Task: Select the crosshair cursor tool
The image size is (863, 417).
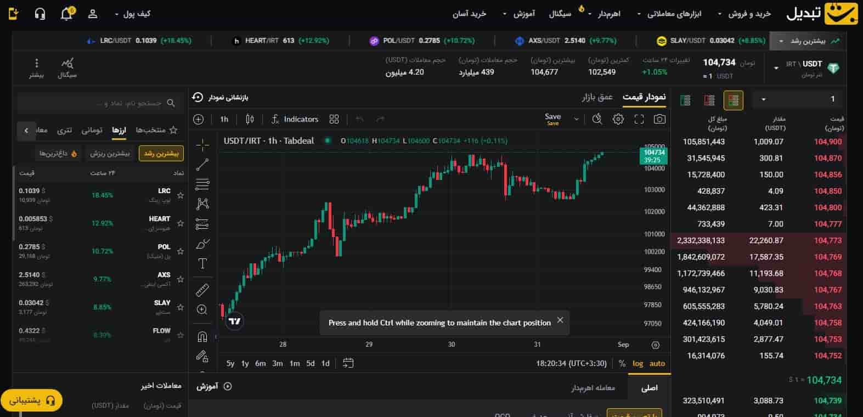Action: [202, 145]
